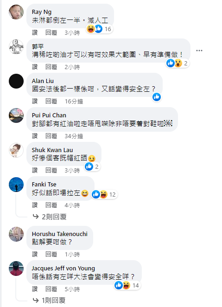
Task: Open reactions on Ray Ng's comment
Action: [100, 29]
